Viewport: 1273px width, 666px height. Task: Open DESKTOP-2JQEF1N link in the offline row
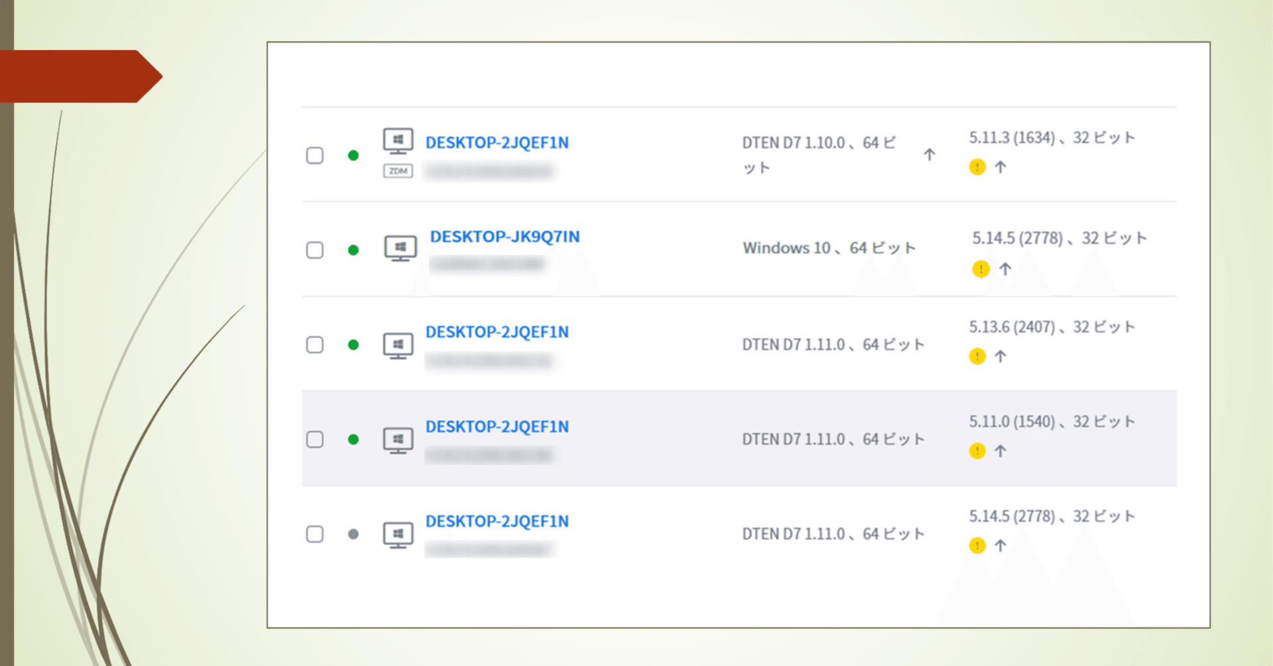pos(497,522)
